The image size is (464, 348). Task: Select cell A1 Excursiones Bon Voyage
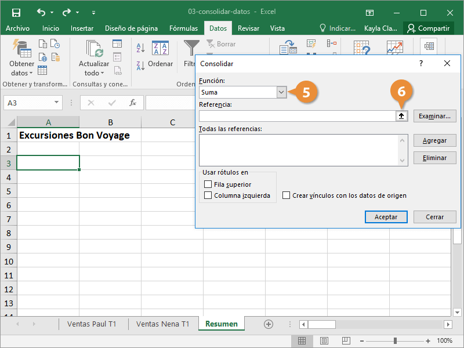click(48, 135)
